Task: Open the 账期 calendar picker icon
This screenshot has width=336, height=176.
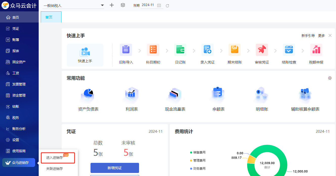Action: [159, 5]
